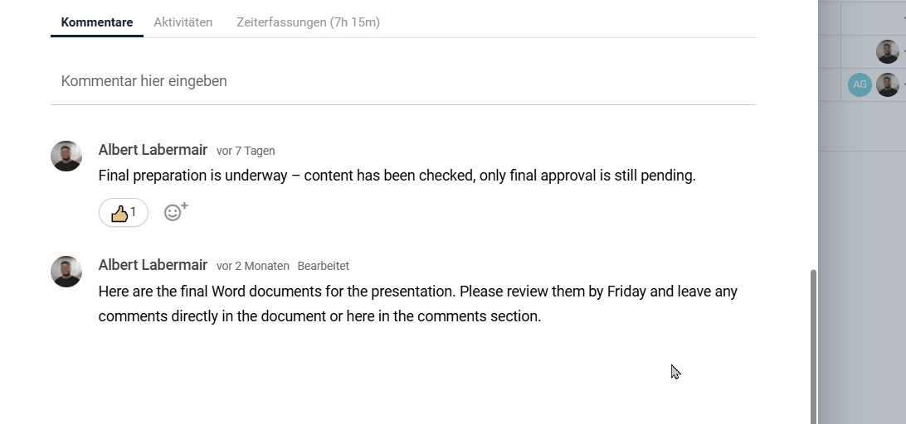Image resolution: width=906 pixels, height=424 pixels.
Task: Open the Zeiterfassungen (7h 15m) tab
Action: pyautogui.click(x=308, y=22)
